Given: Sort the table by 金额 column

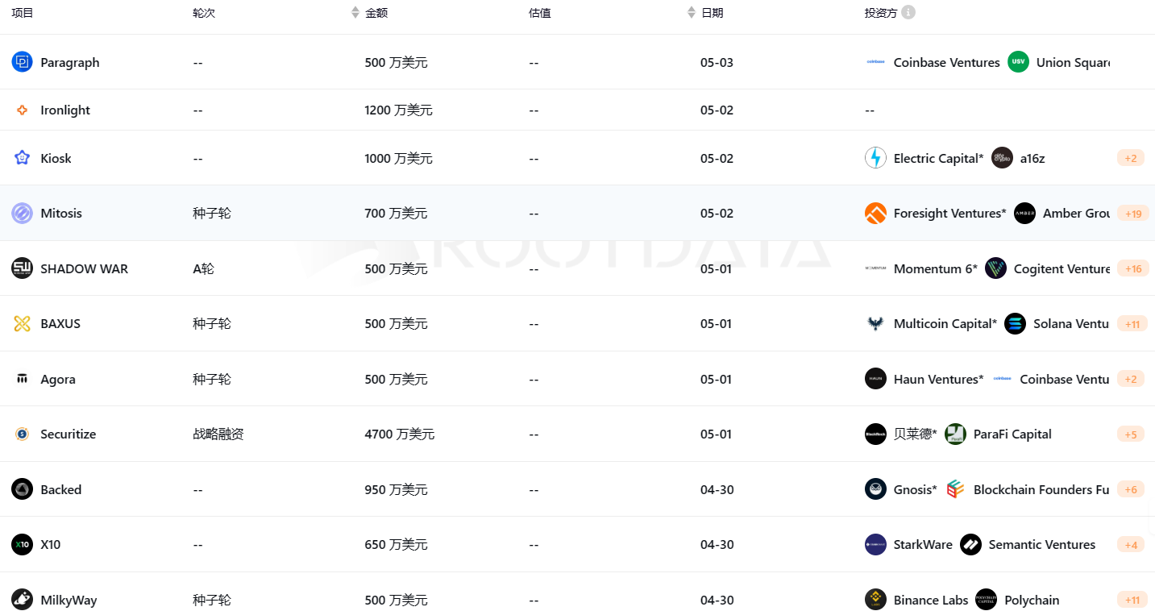Looking at the screenshot, I should [355, 13].
